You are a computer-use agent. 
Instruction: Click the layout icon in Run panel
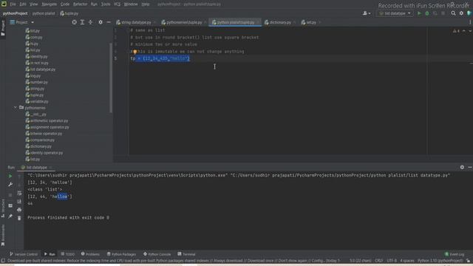coord(10,205)
